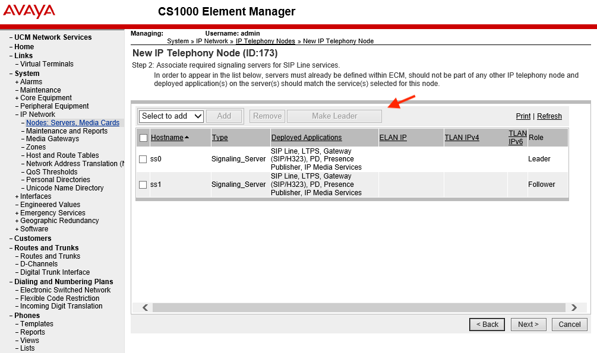Sort table by Hostname column
The width and height of the screenshot is (597, 353).
tap(167, 137)
